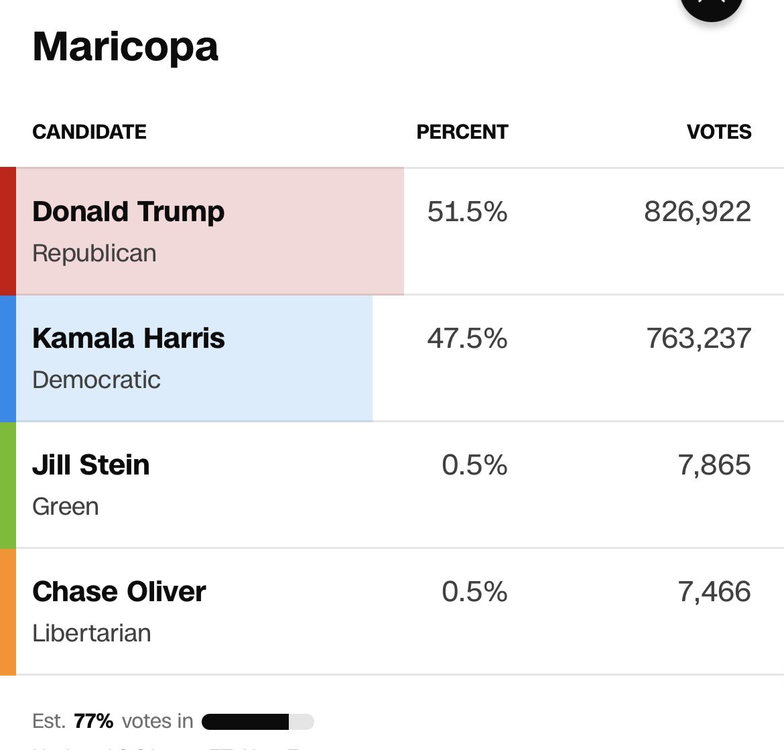Click the Libertarian party label

(x=91, y=633)
